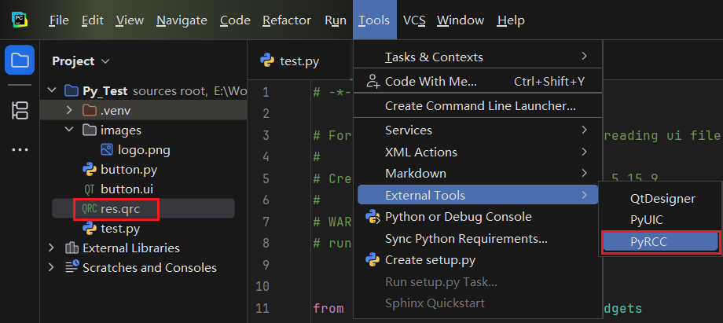Choose Create Command Line Launcher
The height and width of the screenshot is (323, 723).
coord(478,105)
